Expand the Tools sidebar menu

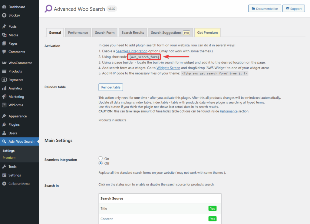[12, 166]
